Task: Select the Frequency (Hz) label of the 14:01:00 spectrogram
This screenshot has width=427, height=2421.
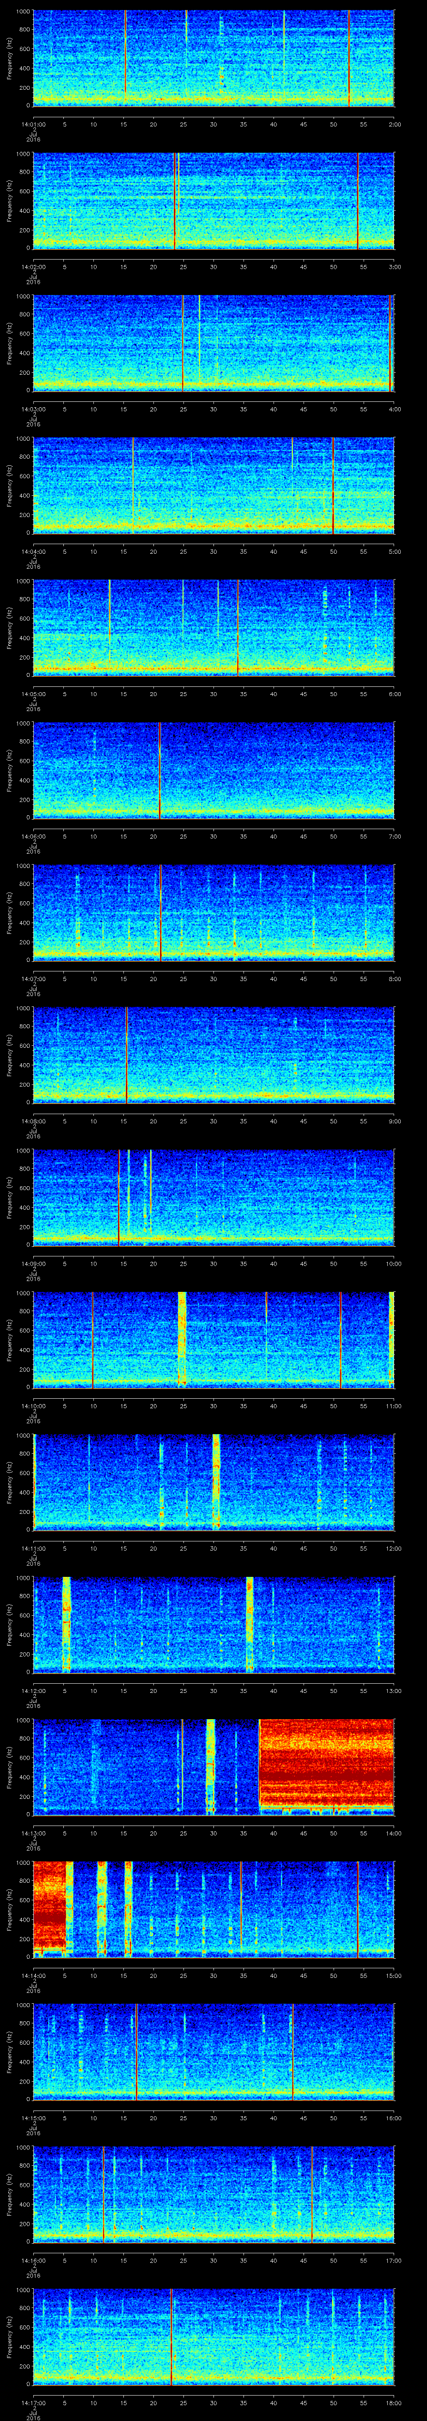Action: (x=10, y=58)
